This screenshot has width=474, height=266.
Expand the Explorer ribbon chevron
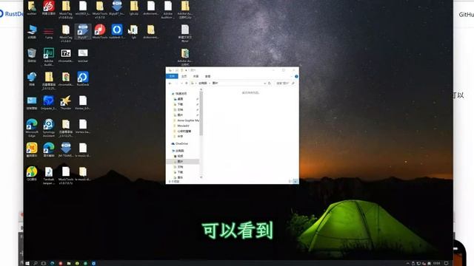291,76
